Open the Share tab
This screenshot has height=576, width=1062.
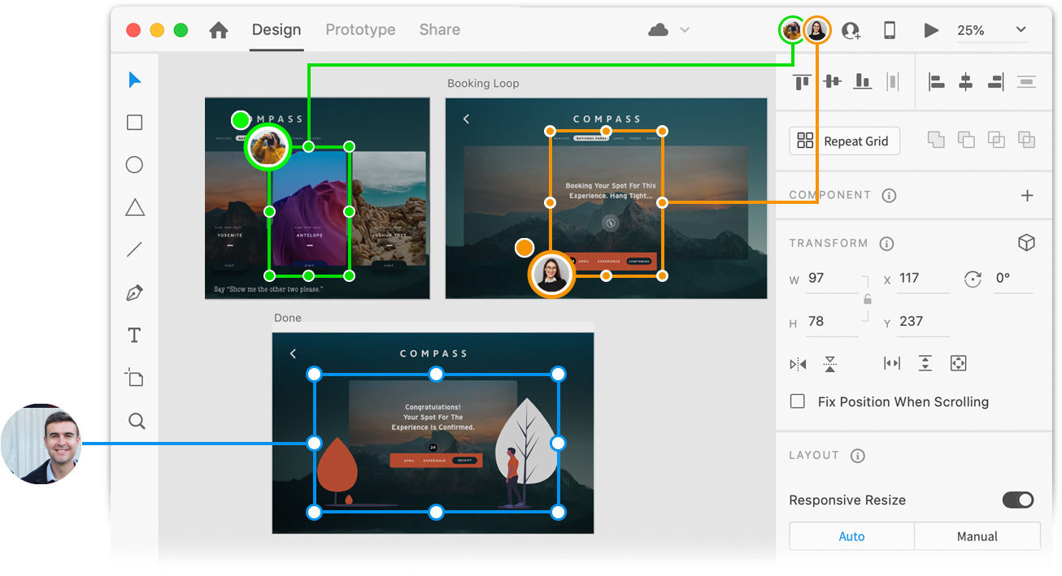[x=439, y=29]
